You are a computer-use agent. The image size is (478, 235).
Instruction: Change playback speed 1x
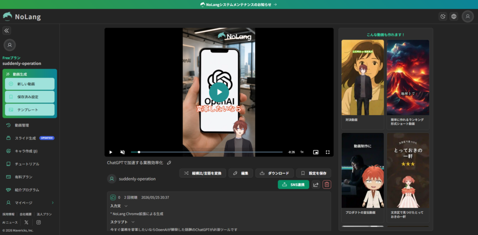(x=302, y=152)
